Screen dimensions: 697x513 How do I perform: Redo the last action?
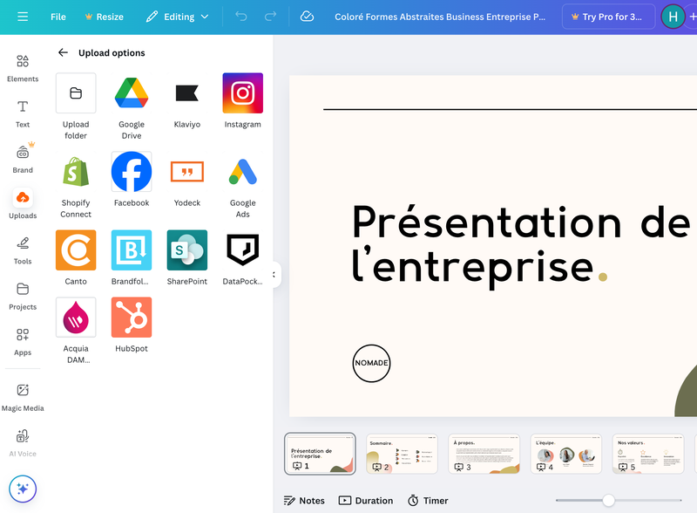click(x=270, y=17)
